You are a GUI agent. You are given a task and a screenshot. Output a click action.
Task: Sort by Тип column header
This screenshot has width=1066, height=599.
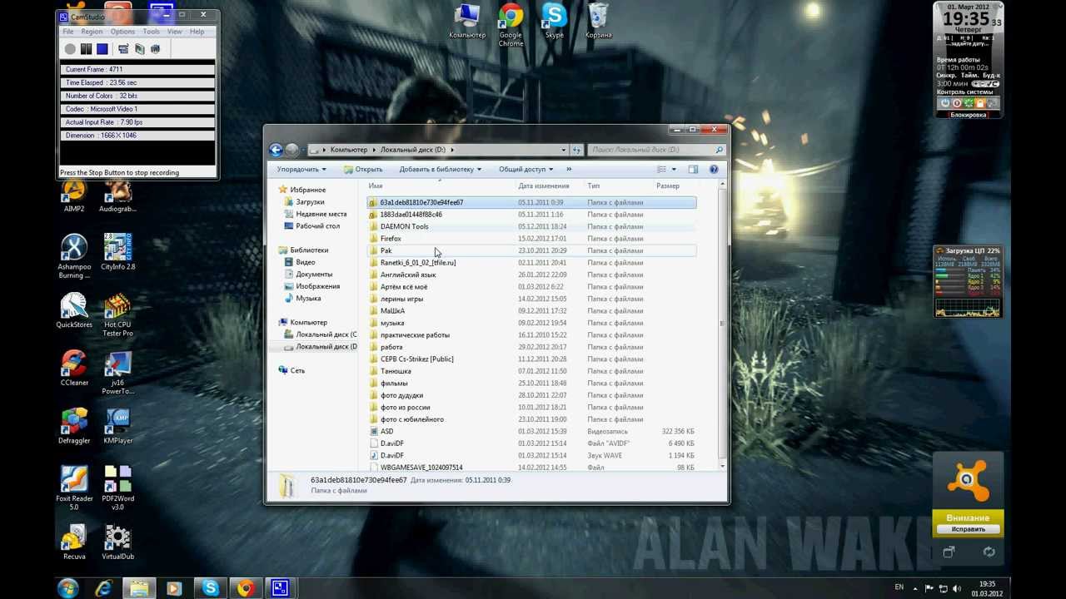tap(593, 186)
